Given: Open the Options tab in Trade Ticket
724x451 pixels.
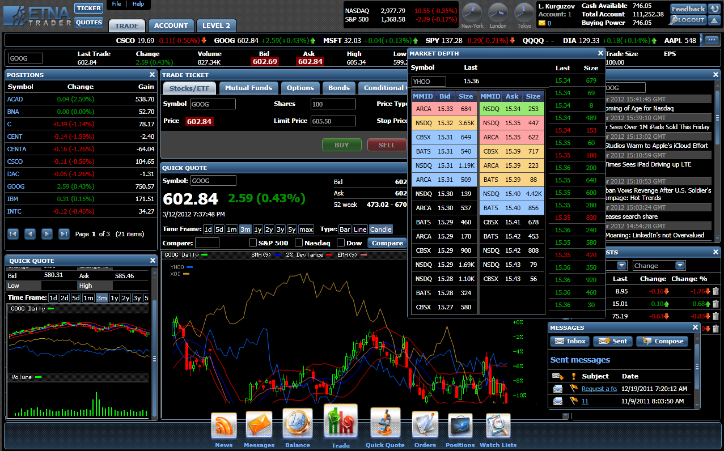Looking at the screenshot, I should pyautogui.click(x=300, y=88).
